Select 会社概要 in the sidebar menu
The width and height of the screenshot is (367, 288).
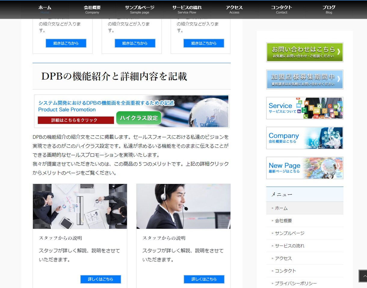tap(305, 221)
